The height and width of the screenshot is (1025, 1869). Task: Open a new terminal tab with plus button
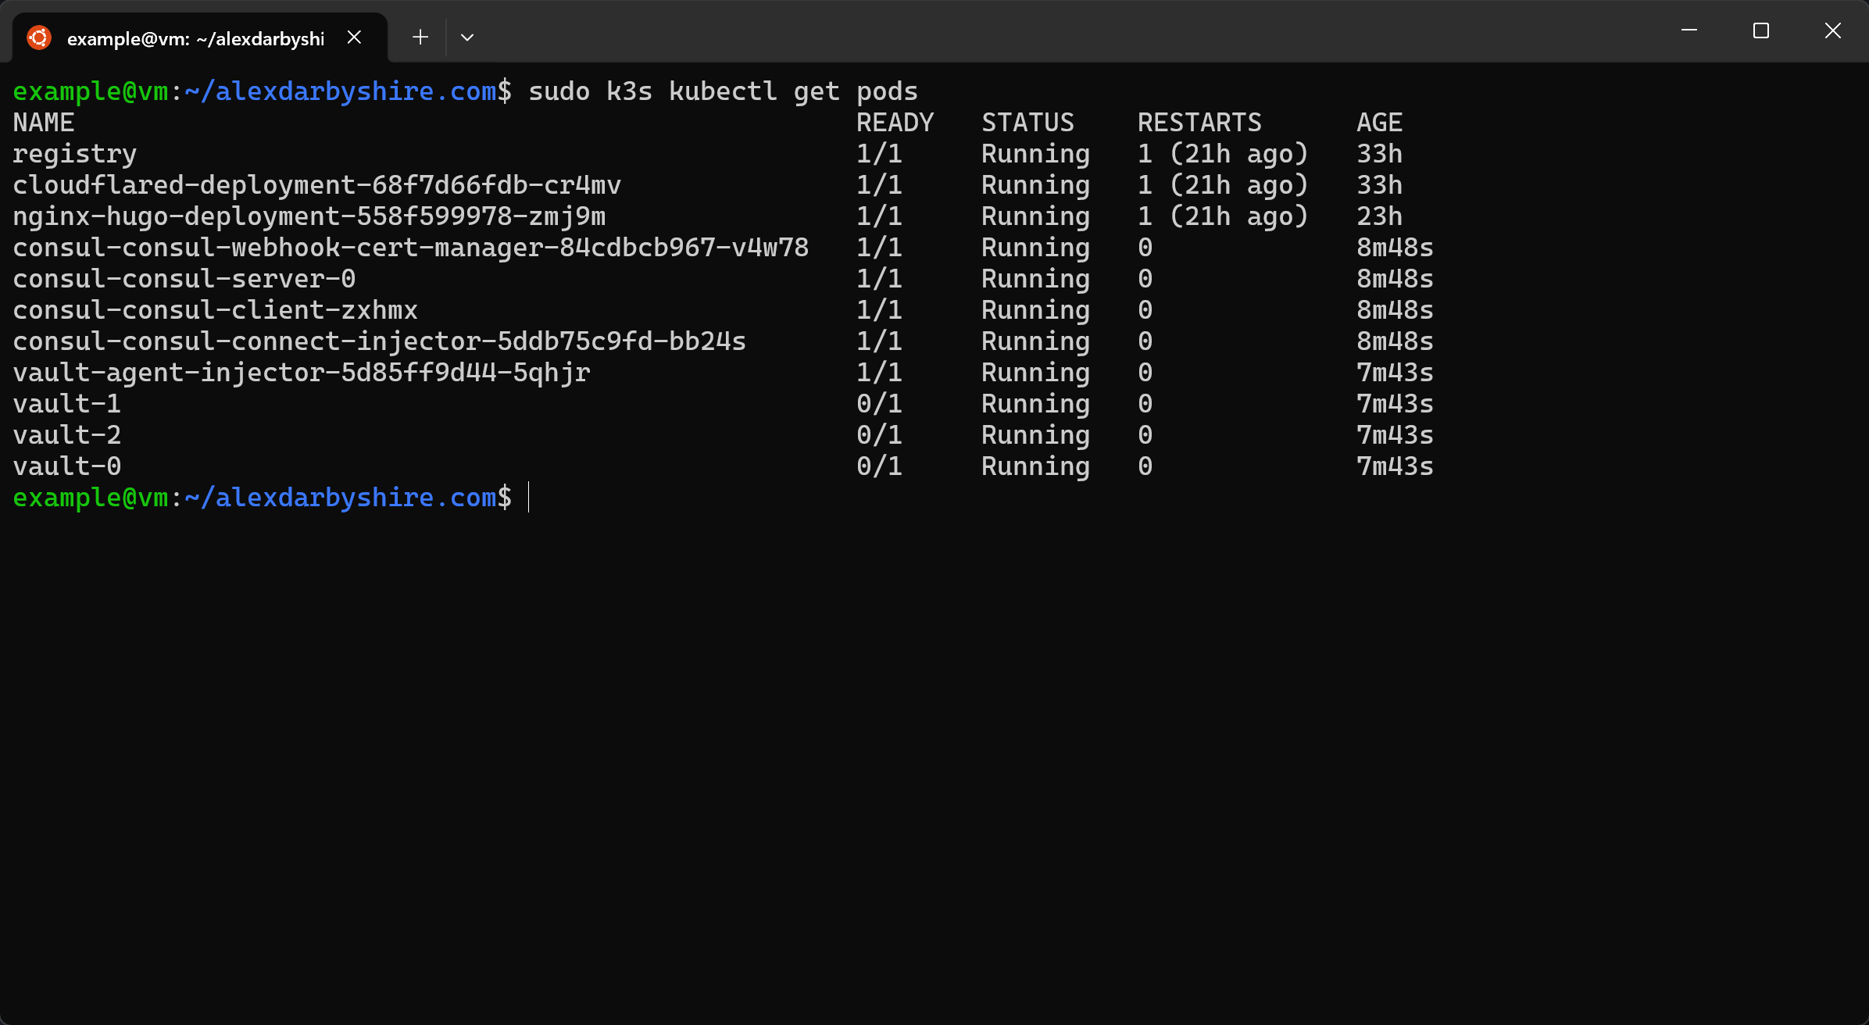(x=420, y=37)
